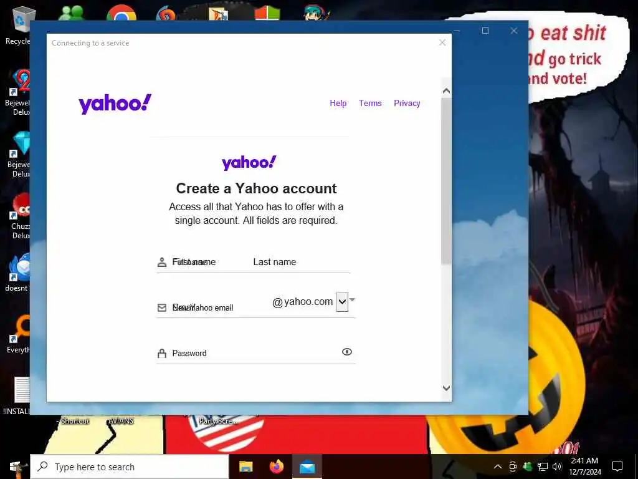Close the Mail window behind the dialog
Viewport: 638px width, 479px height.
click(514, 31)
